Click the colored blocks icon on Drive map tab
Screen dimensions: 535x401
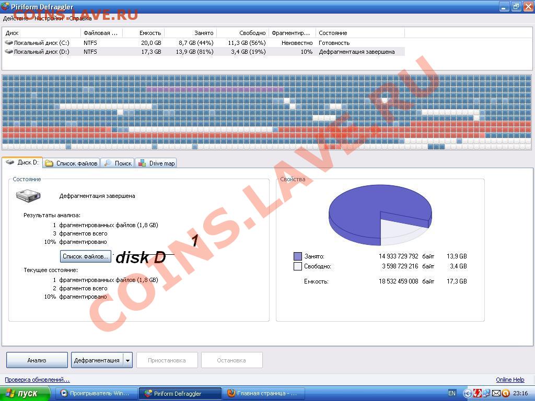click(142, 163)
